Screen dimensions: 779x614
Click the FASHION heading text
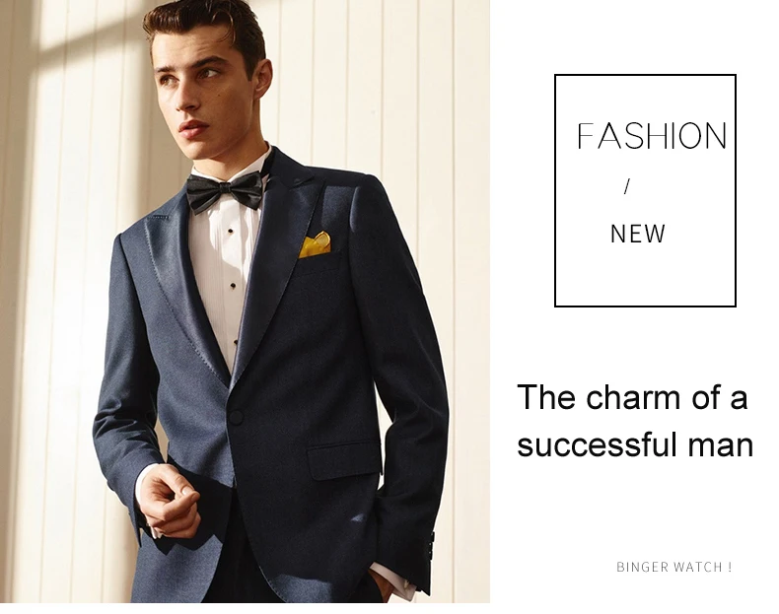pos(652,135)
